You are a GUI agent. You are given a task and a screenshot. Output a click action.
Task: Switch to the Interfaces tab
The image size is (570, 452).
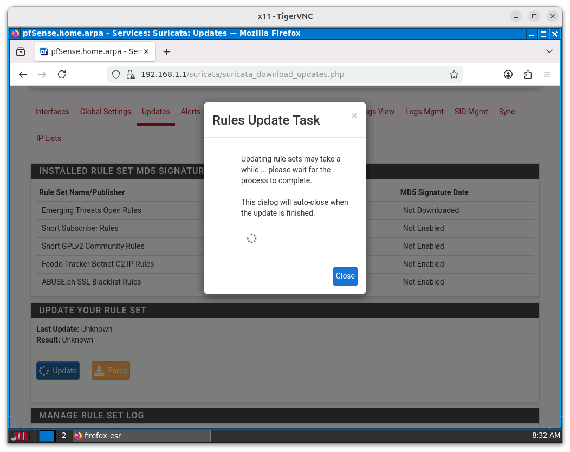tap(52, 112)
